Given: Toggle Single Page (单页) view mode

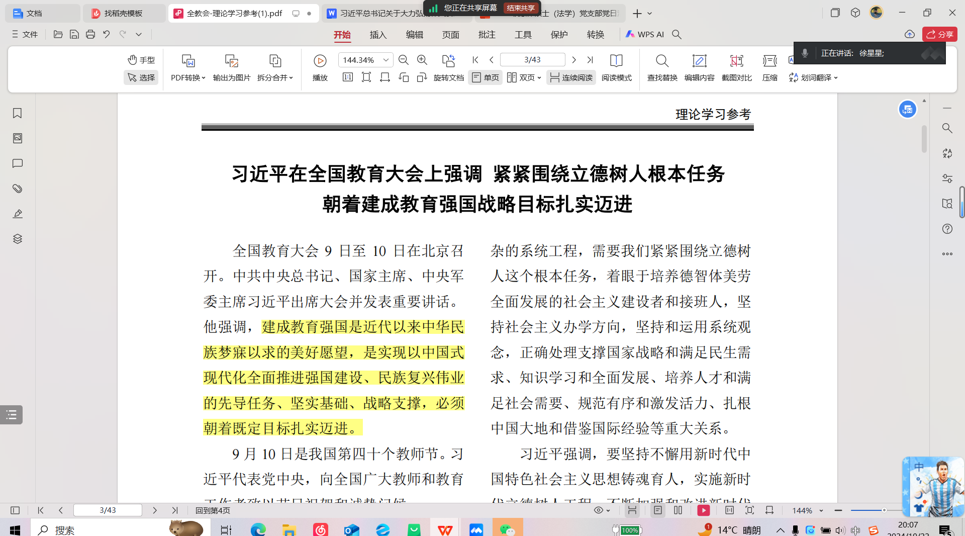Looking at the screenshot, I should tap(486, 77).
